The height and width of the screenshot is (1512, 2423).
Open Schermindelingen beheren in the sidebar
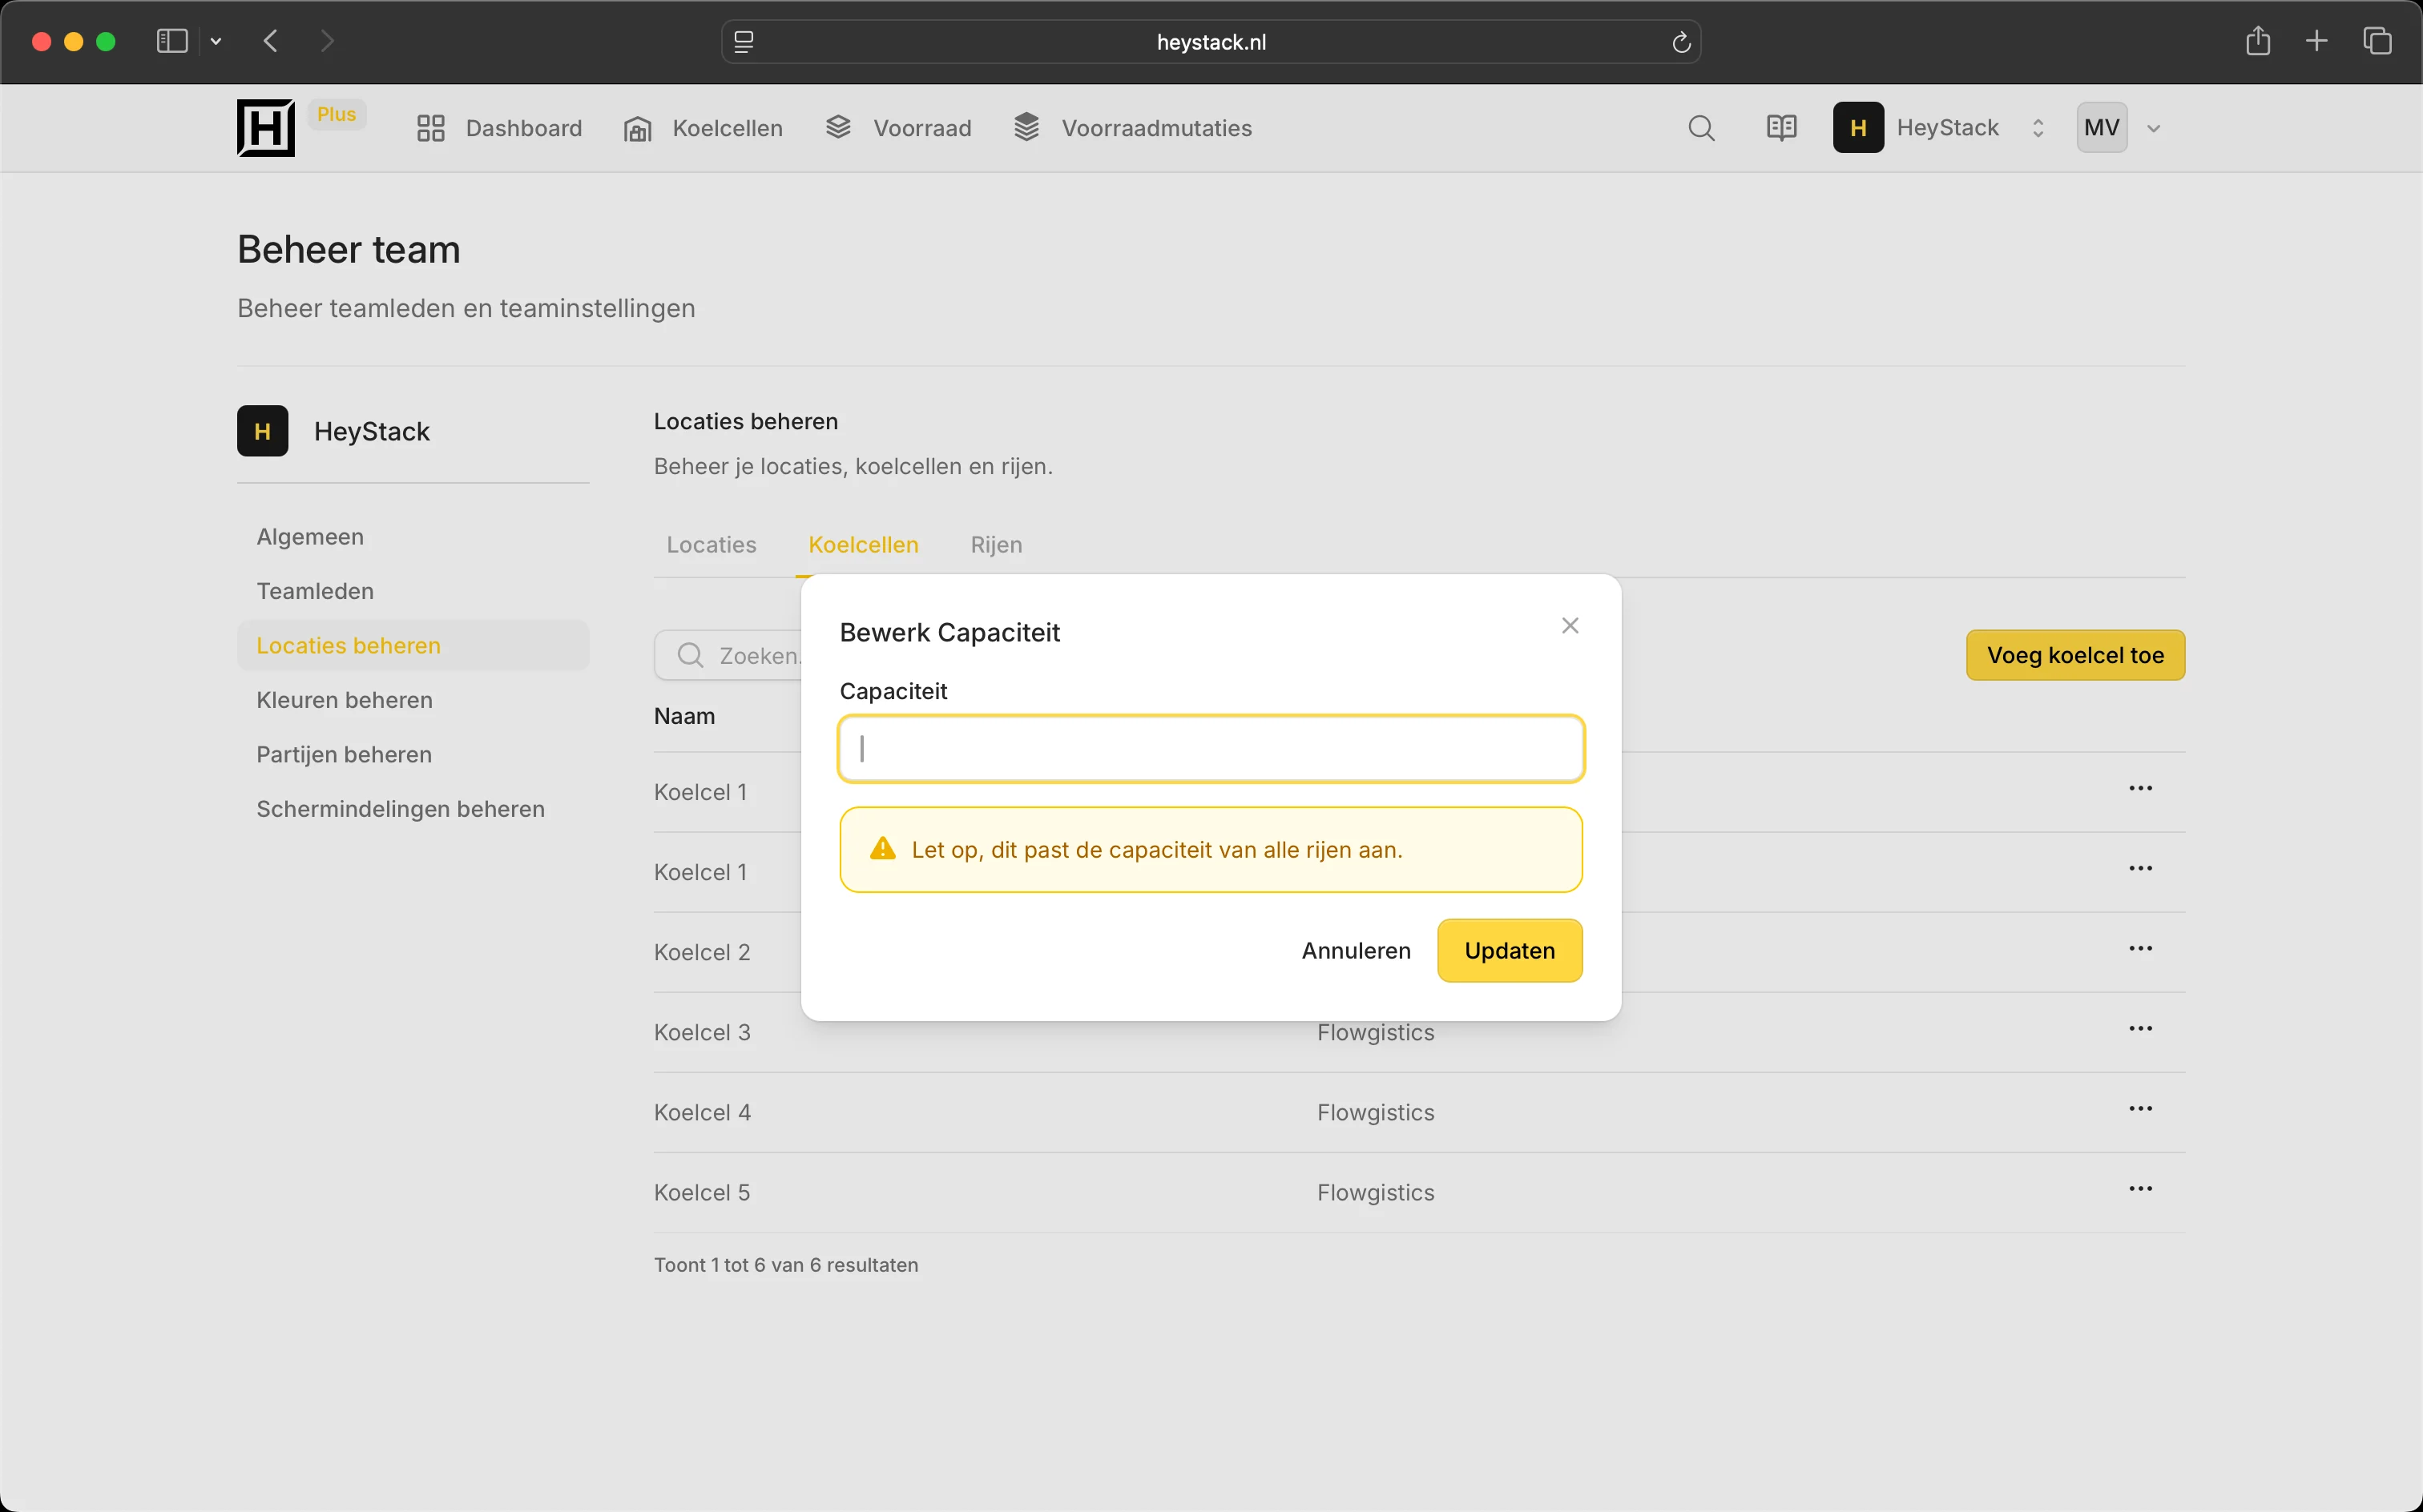[400, 809]
